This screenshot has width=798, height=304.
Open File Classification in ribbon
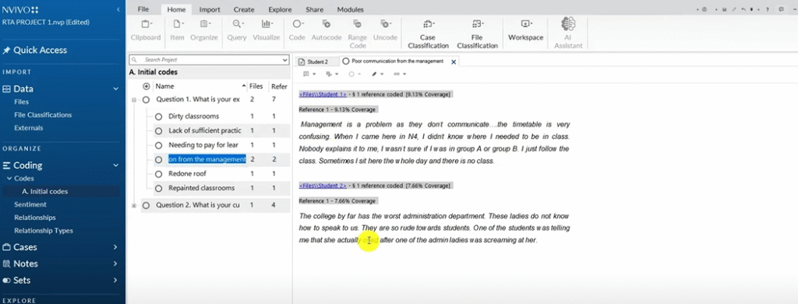point(477,34)
